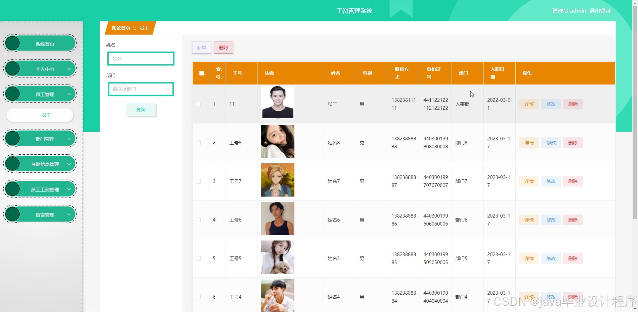Viewport: 638px width, 312px height.
Task: Click the 管理员 admin label
Action: click(569, 11)
